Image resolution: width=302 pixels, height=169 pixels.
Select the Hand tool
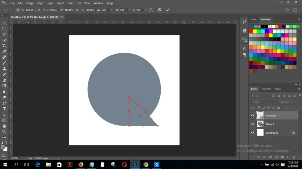click(4, 126)
